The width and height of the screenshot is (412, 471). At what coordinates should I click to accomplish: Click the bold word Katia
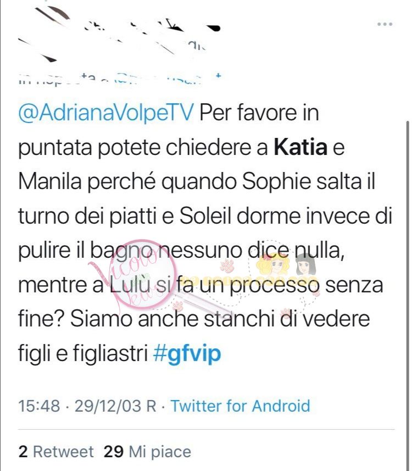coord(300,147)
